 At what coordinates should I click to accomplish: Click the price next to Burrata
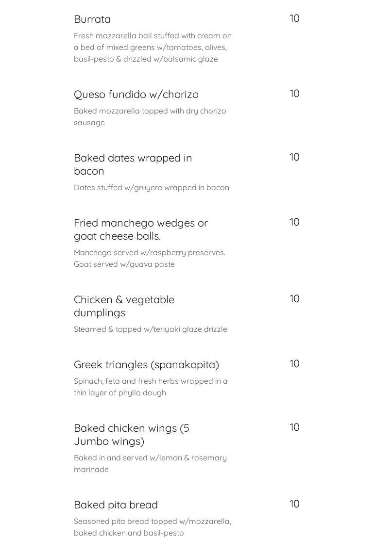pos(294,18)
